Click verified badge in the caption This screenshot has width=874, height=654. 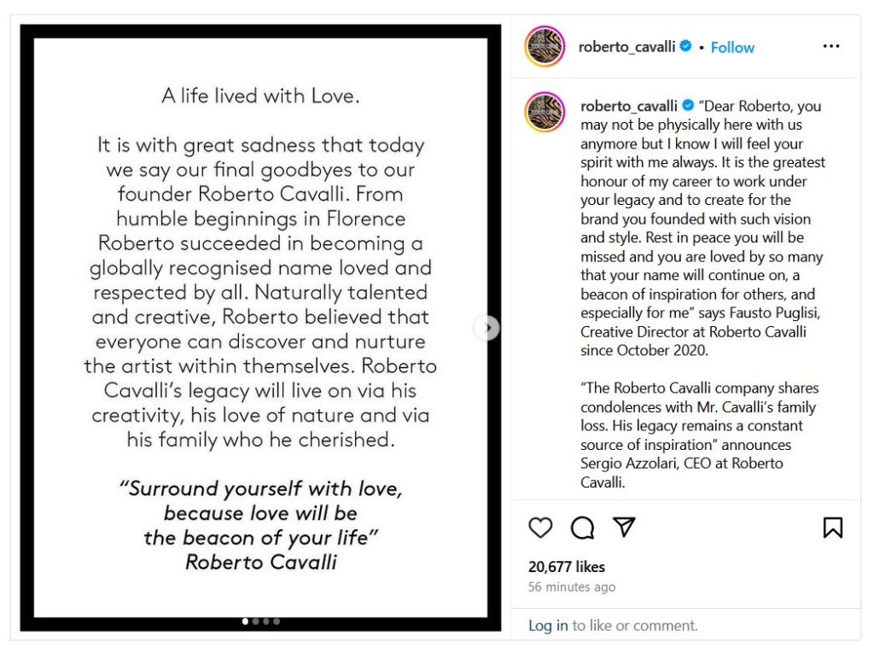coord(687,106)
